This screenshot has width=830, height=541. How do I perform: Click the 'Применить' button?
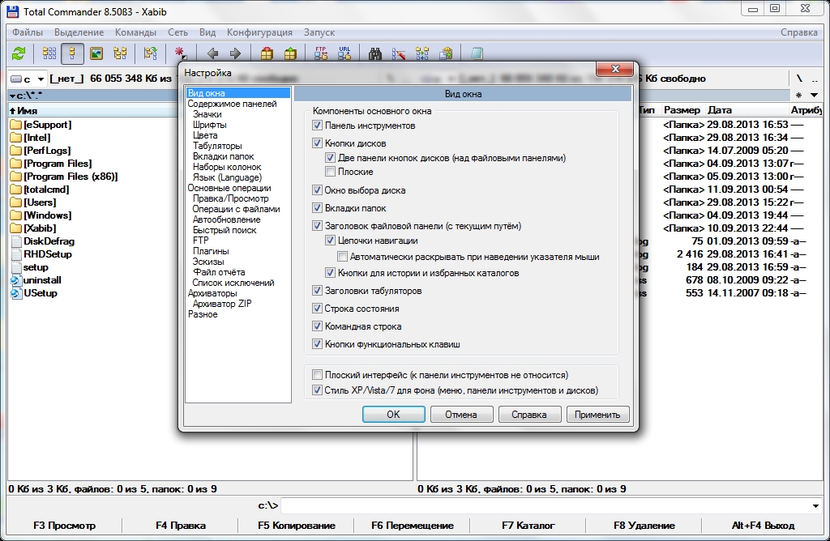point(597,415)
